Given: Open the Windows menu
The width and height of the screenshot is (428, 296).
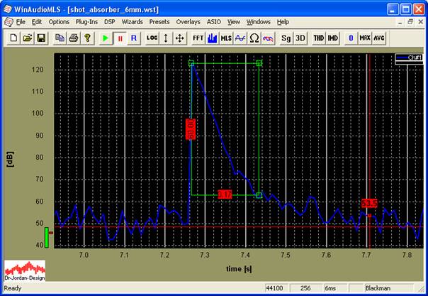Looking at the screenshot, I should pyautogui.click(x=259, y=22).
